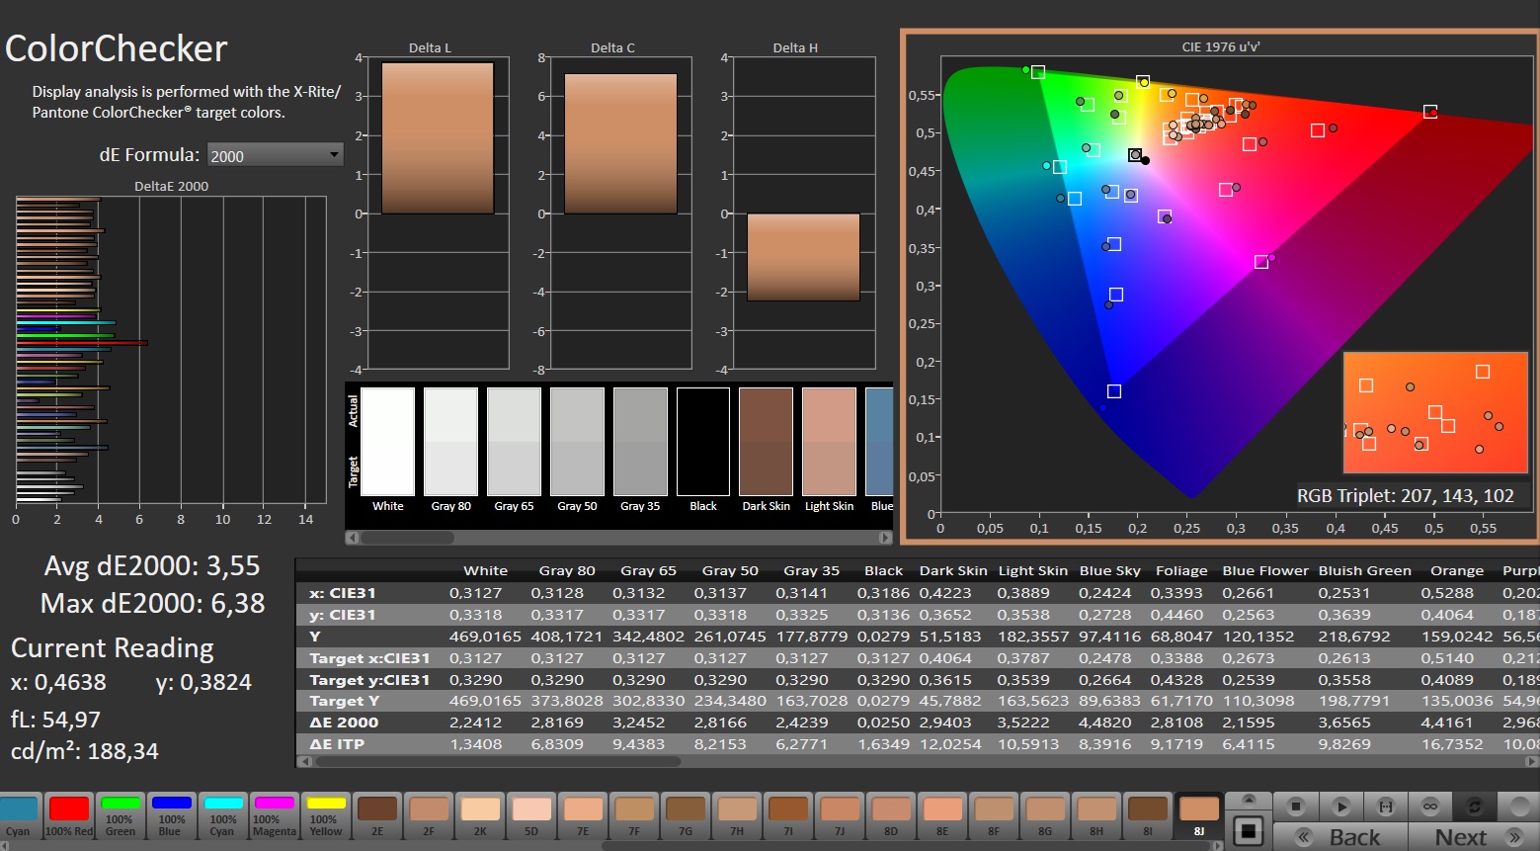
Task: Click the single read bracket icon
Action: (1385, 807)
